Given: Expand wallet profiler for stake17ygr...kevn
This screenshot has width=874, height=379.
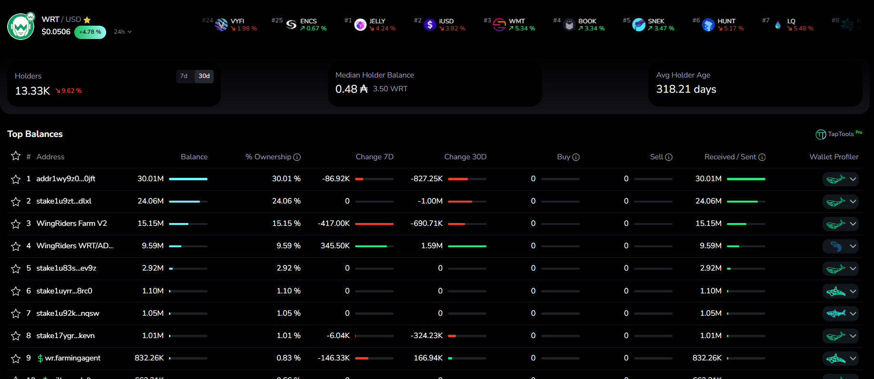Looking at the screenshot, I should [853, 336].
